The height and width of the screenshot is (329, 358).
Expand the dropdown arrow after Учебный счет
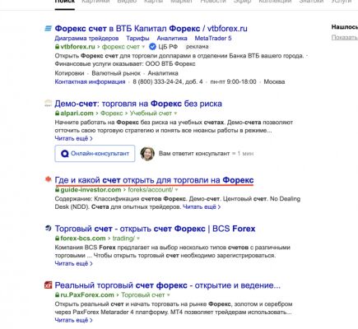[175, 114]
